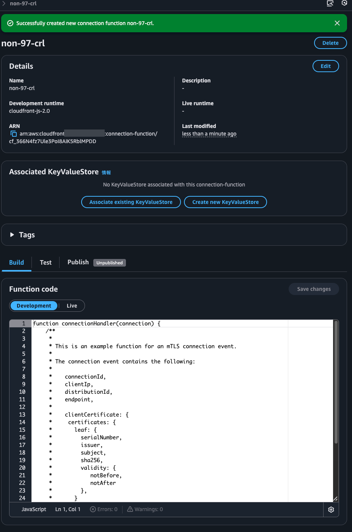Delete the non-97-crl function
Screen dimensions: 352x532
tap(330, 43)
